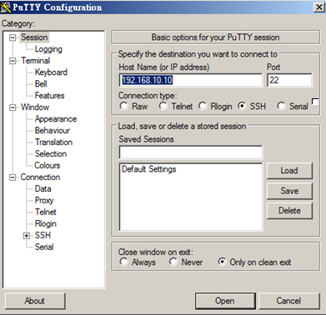Collapse the Terminal category node
Viewport: 326px width, 315px height.
(x=13, y=61)
